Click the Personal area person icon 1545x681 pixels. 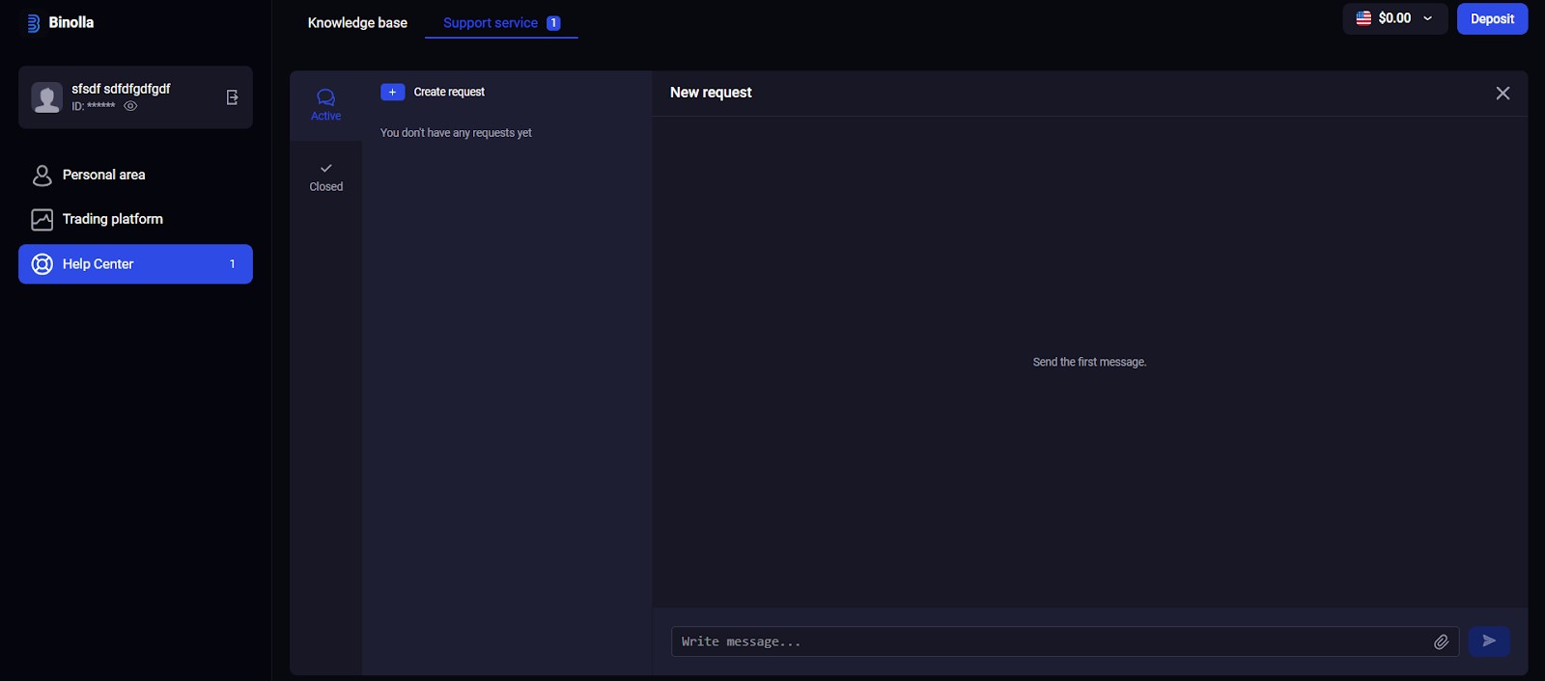(x=42, y=175)
